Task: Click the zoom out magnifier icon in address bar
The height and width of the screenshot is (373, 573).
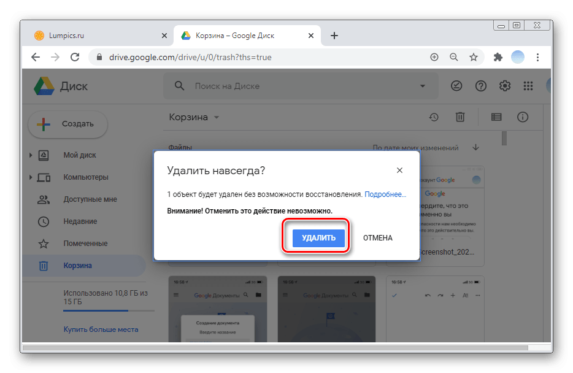Action: tap(454, 57)
